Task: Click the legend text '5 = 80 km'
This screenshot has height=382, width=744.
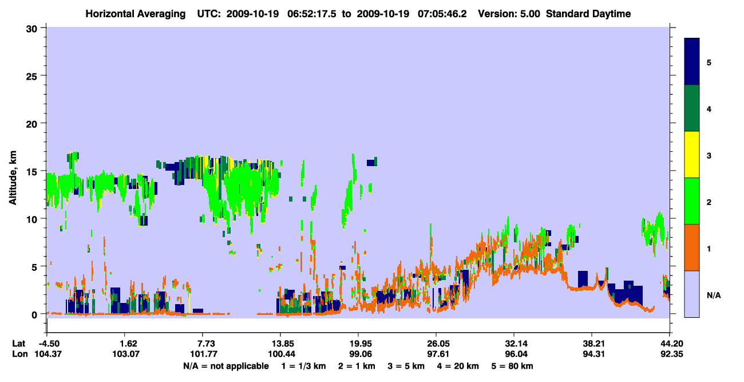Action: click(x=512, y=366)
